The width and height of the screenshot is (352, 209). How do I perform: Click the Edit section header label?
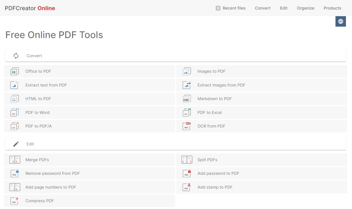click(30, 144)
